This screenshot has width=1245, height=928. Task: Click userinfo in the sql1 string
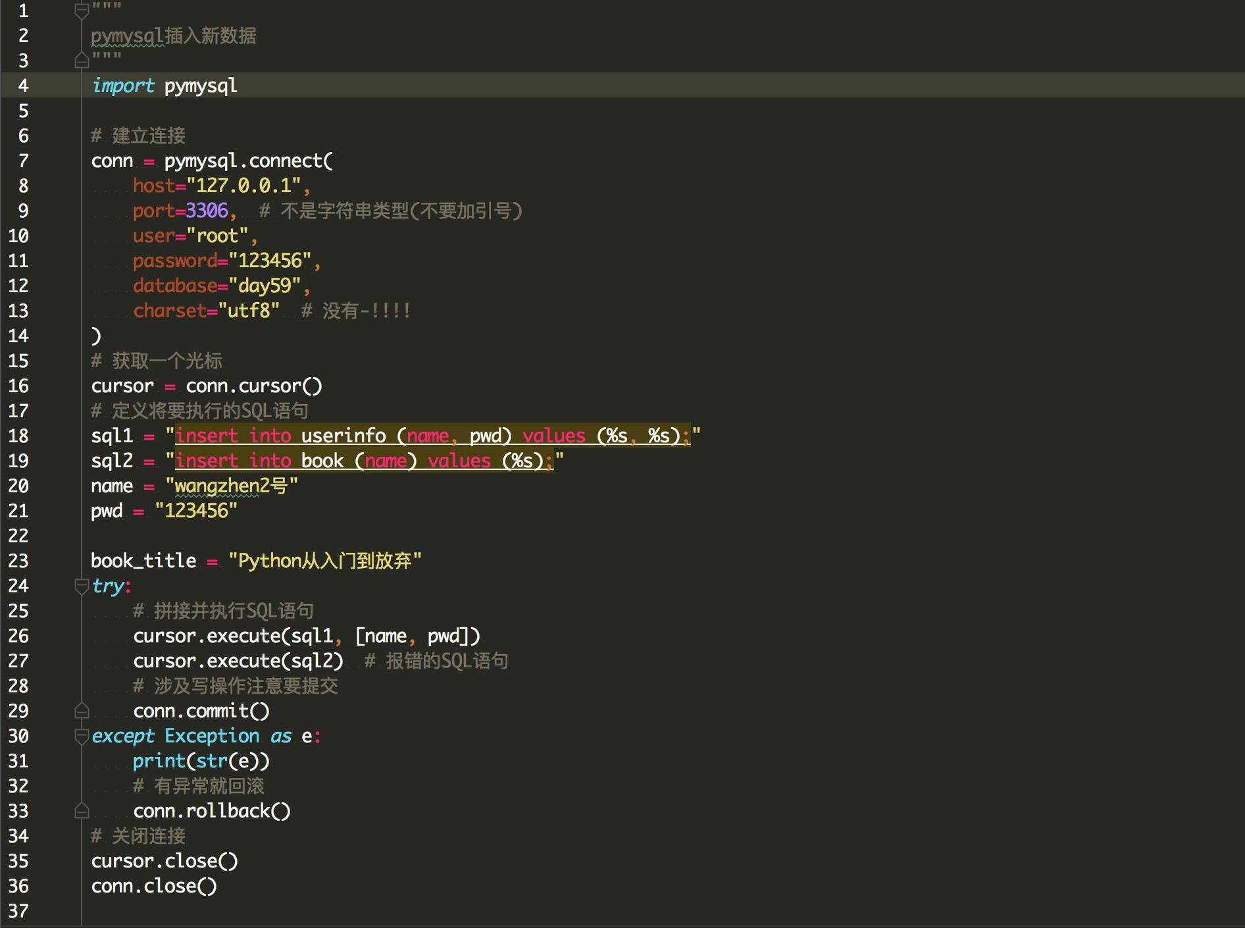coord(343,436)
